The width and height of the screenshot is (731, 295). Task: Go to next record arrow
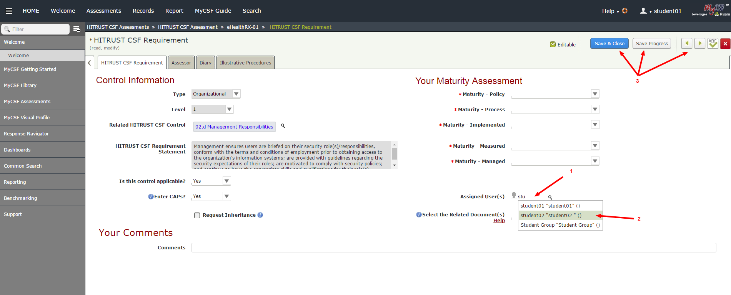coord(700,43)
